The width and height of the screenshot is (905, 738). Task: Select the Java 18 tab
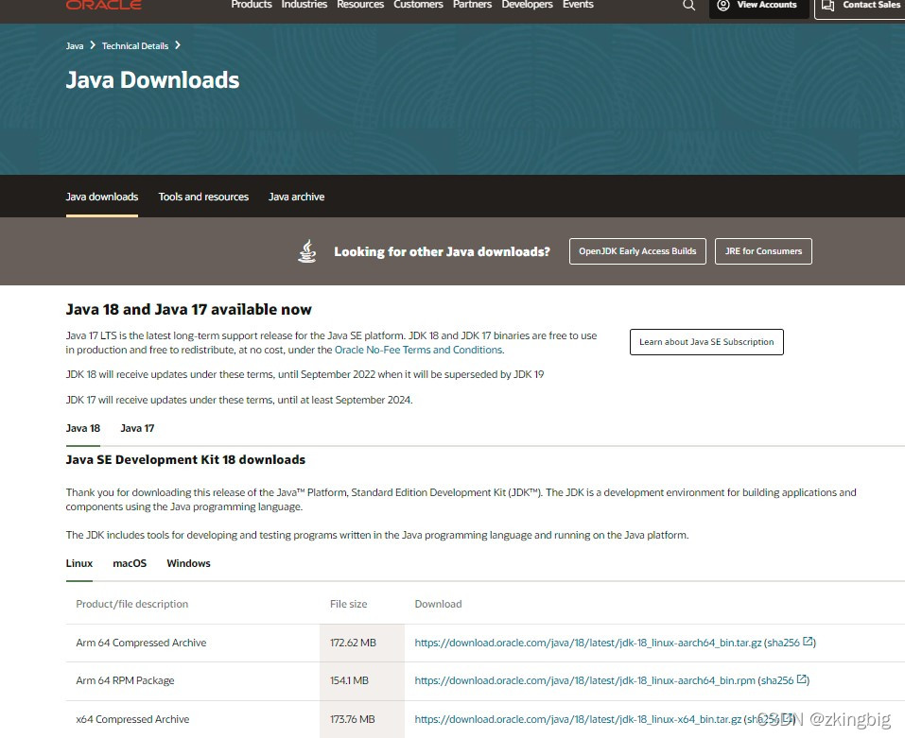tap(83, 428)
